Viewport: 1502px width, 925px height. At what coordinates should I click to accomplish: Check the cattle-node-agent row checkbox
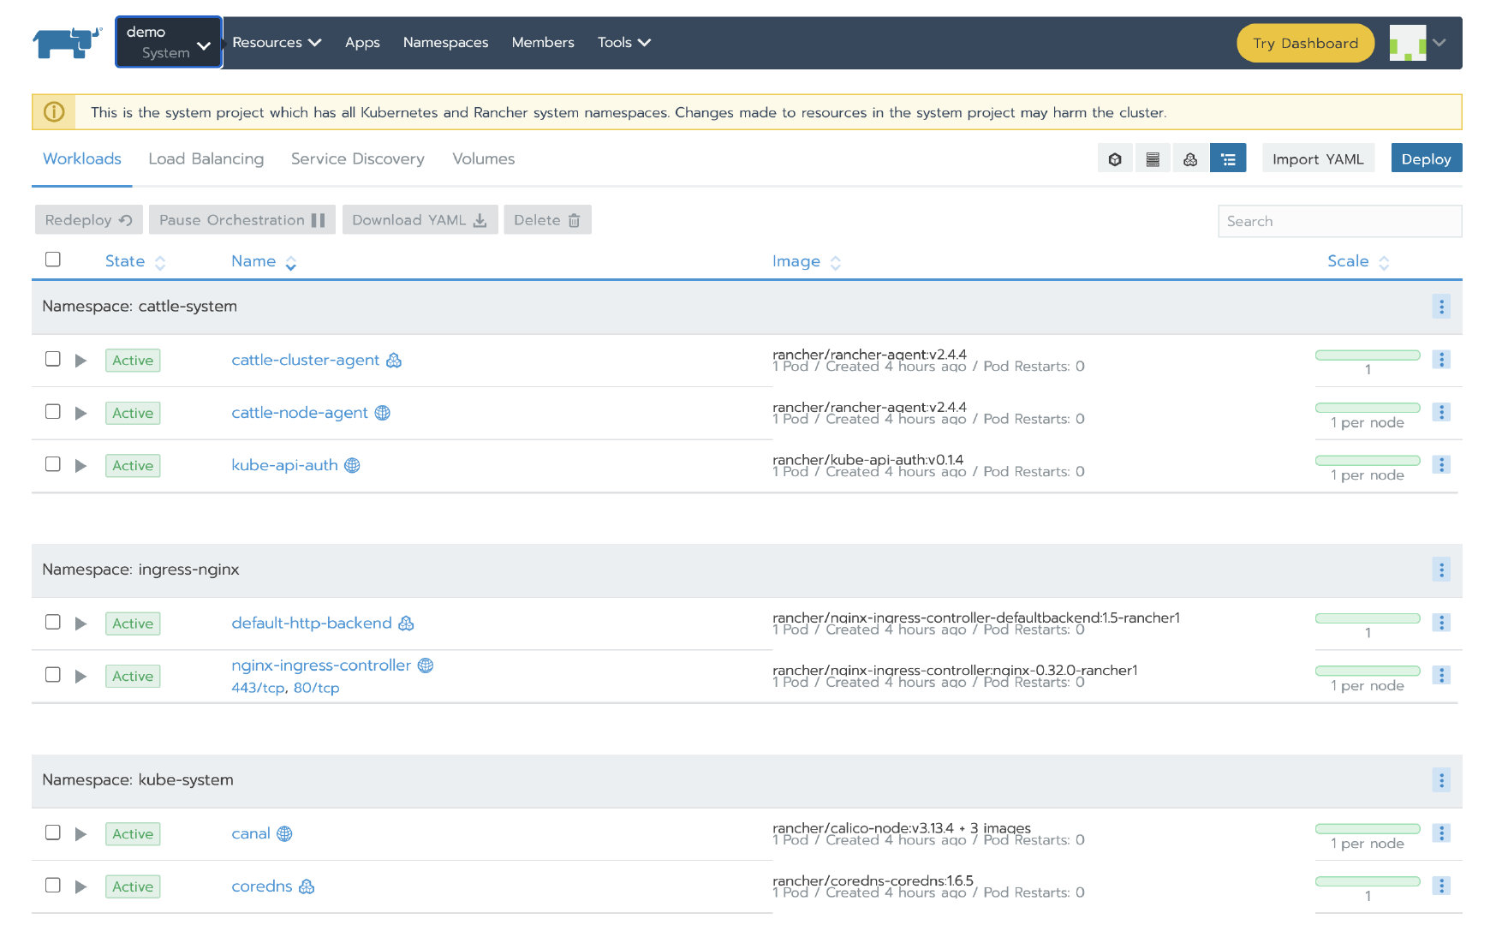pos(53,411)
